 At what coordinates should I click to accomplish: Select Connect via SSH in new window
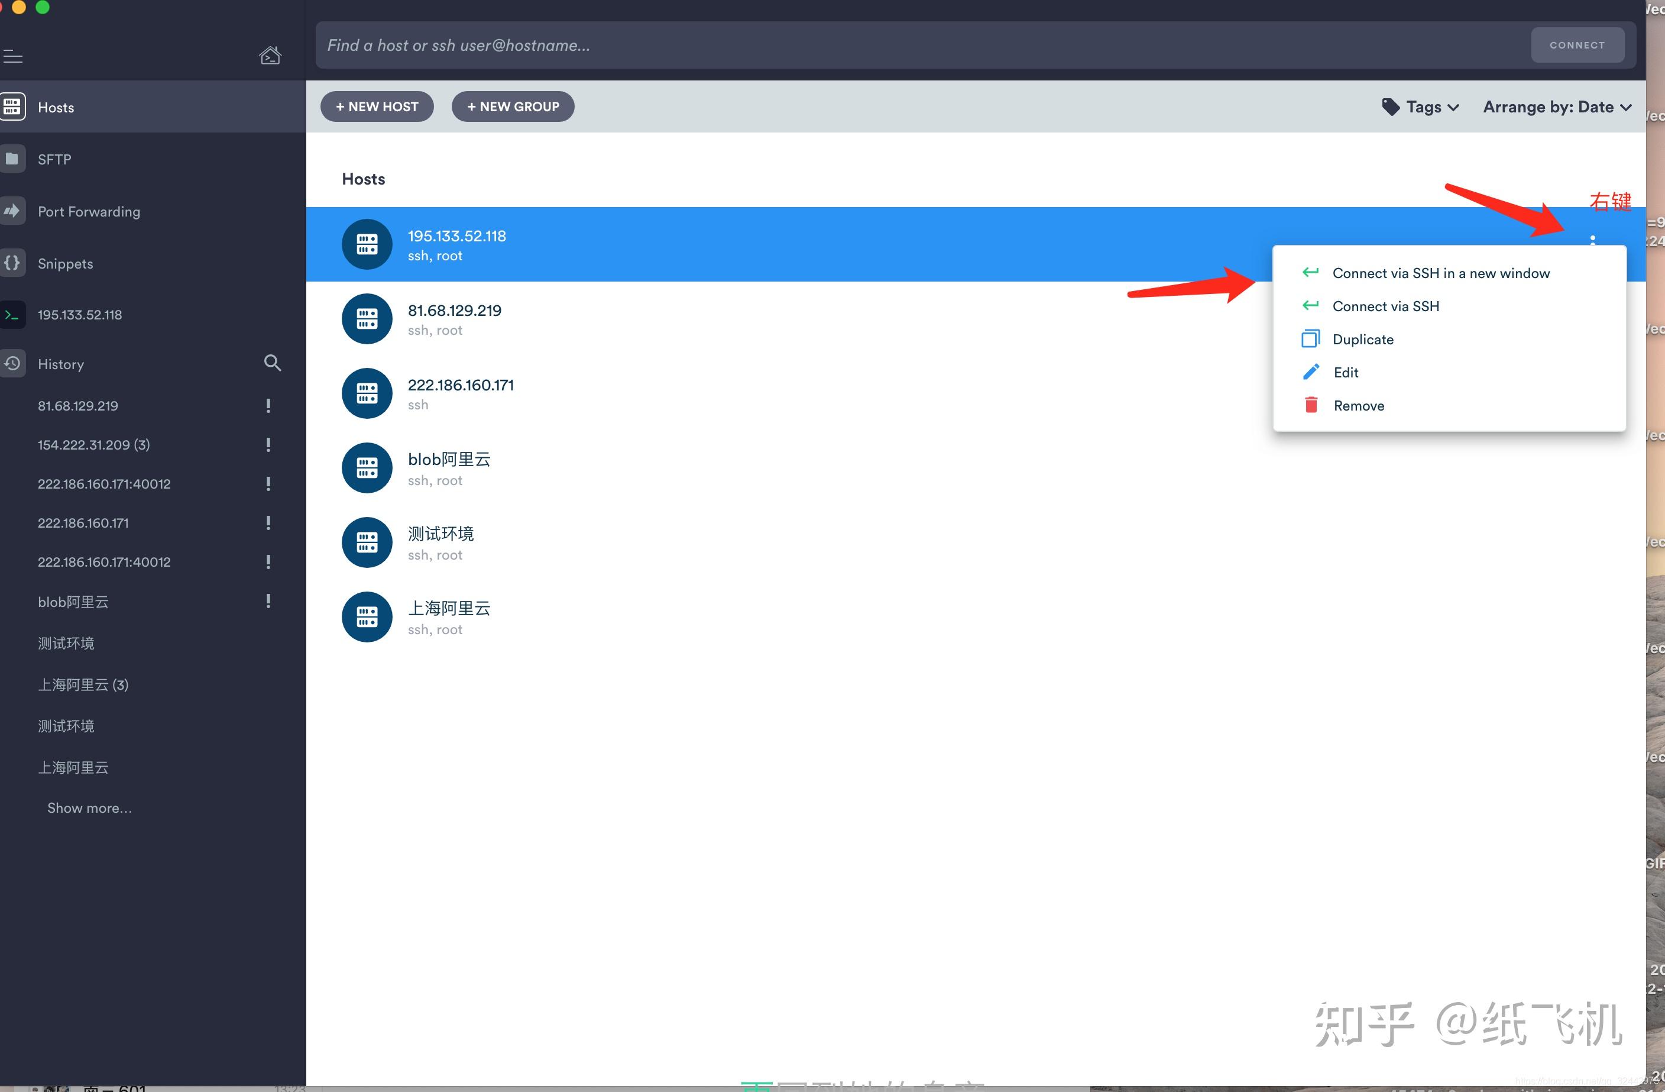[x=1441, y=272]
